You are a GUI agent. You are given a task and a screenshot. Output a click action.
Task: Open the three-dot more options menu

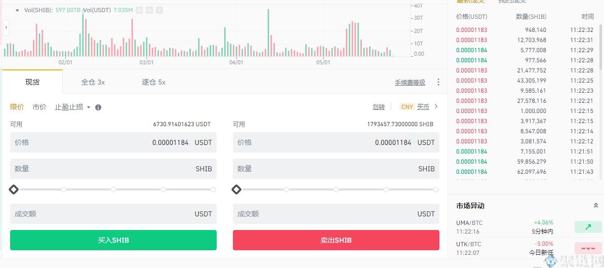pos(438,82)
